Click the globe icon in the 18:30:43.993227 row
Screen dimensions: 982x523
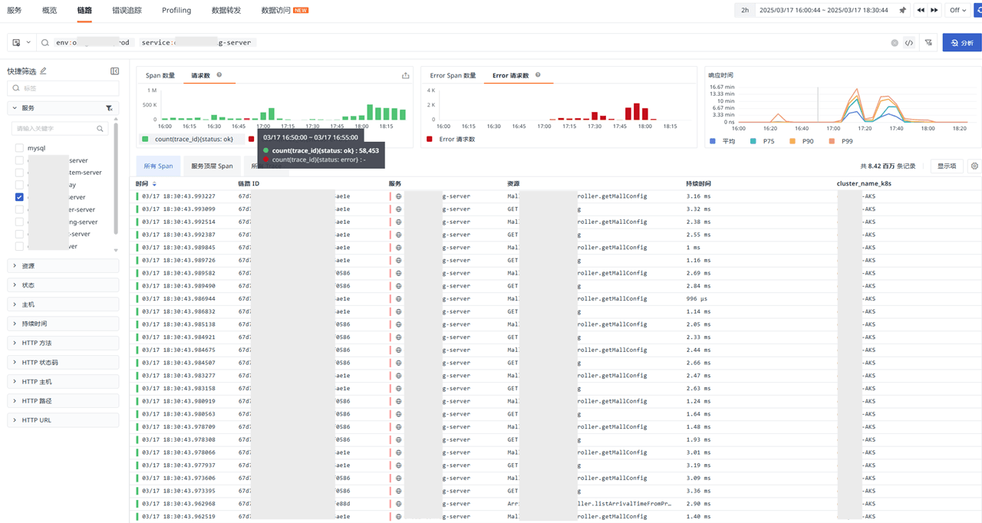coord(398,196)
